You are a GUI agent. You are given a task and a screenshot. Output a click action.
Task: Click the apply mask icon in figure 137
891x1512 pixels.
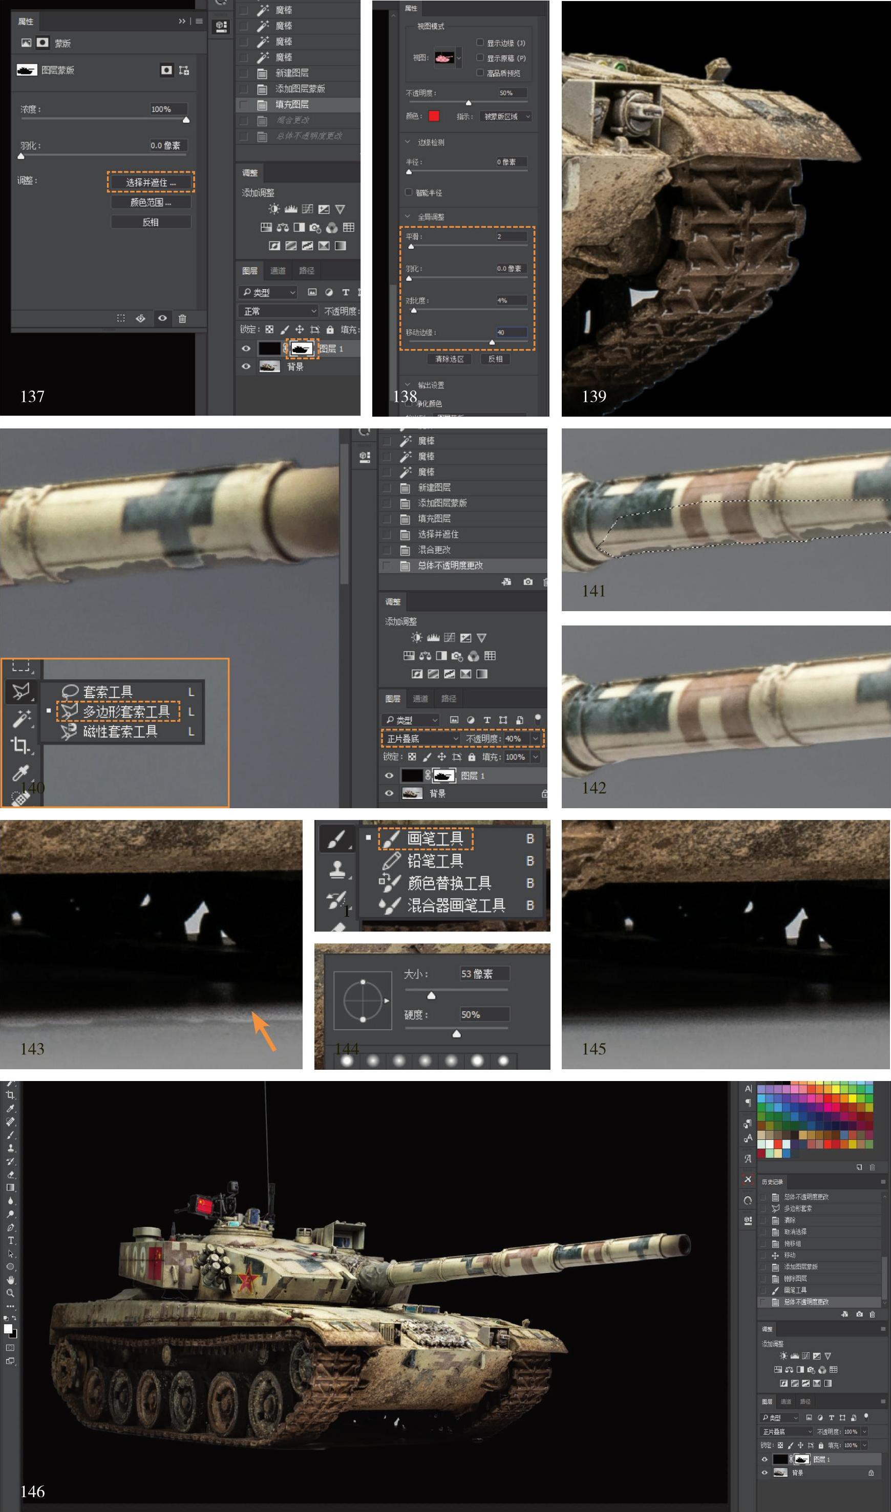(140, 318)
